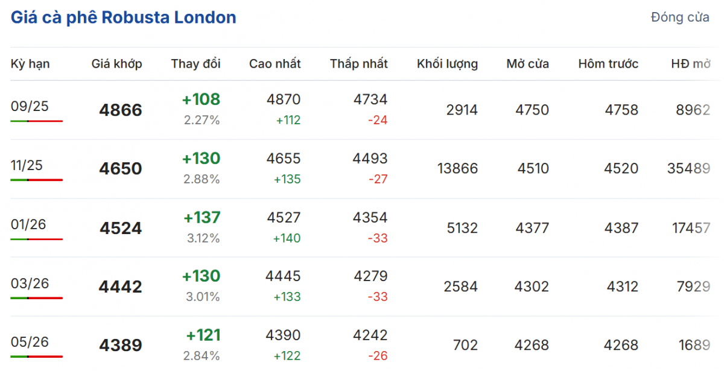This screenshot has height=371, width=724.
Task: Open the 09/25 contract term
Action: tap(30, 107)
